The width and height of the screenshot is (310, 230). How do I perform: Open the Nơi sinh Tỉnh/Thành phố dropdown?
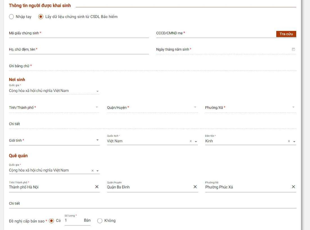pos(97,107)
